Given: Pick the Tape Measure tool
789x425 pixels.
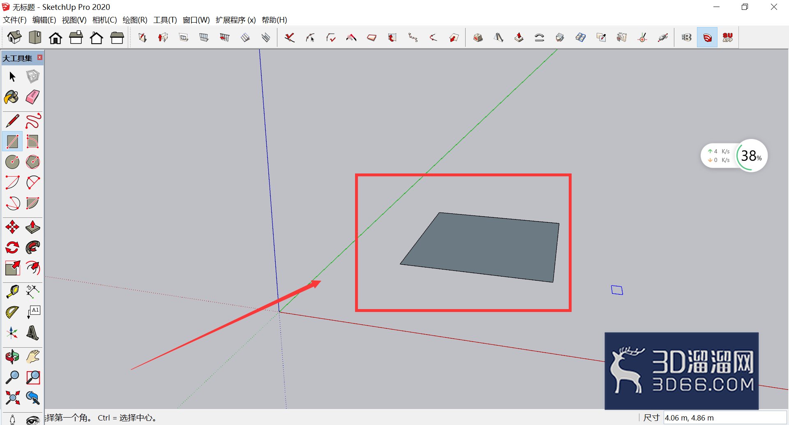Looking at the screenshot, I should pos(12,291).
